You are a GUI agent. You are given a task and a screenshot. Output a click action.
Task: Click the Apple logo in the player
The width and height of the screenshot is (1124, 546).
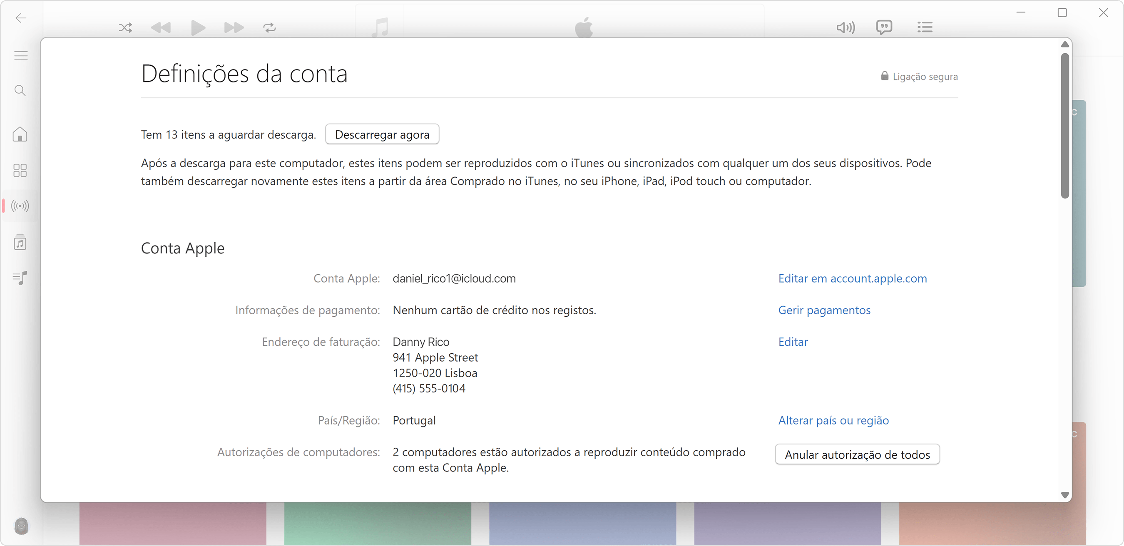point(584,27)
